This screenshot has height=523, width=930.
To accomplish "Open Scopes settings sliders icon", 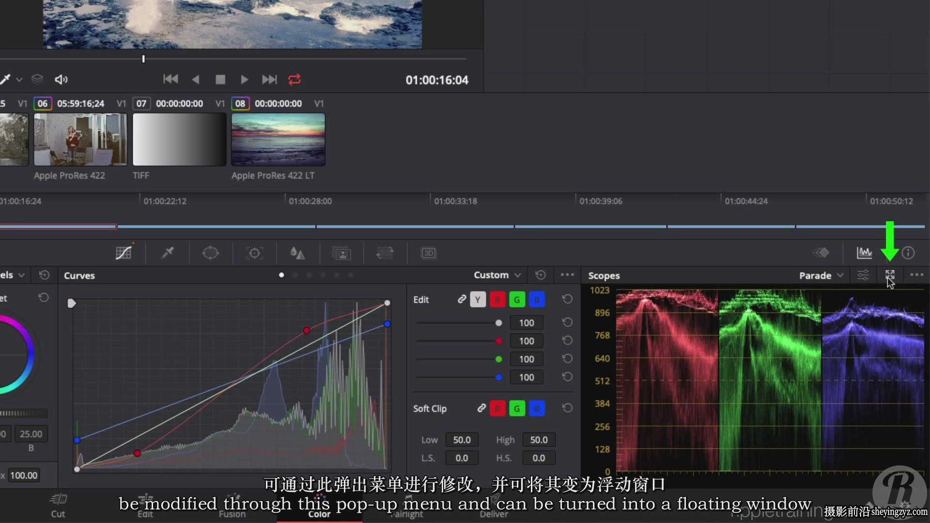I will coord(863,275).
